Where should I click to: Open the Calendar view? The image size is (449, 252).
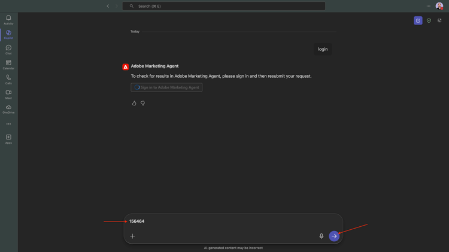click(8, 65)
